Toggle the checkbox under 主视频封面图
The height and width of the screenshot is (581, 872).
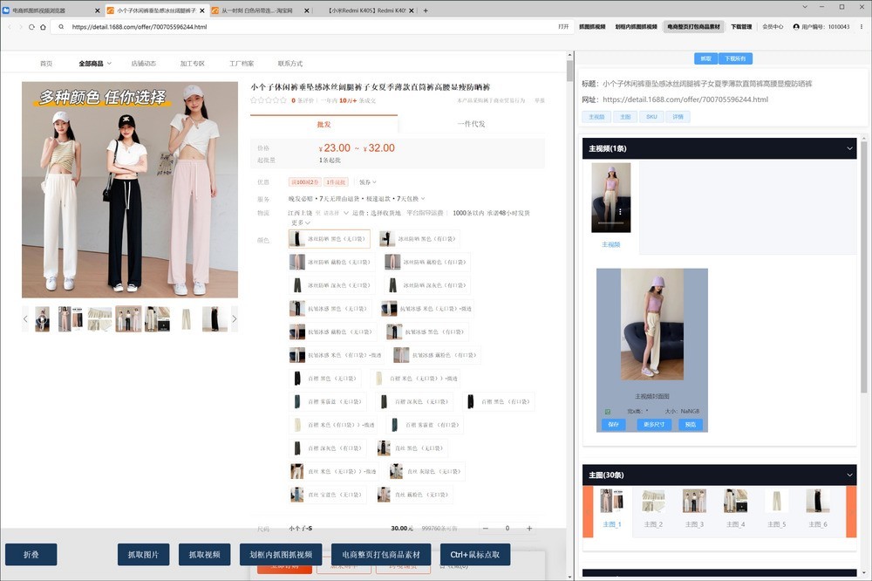click(x=608, y=411)
